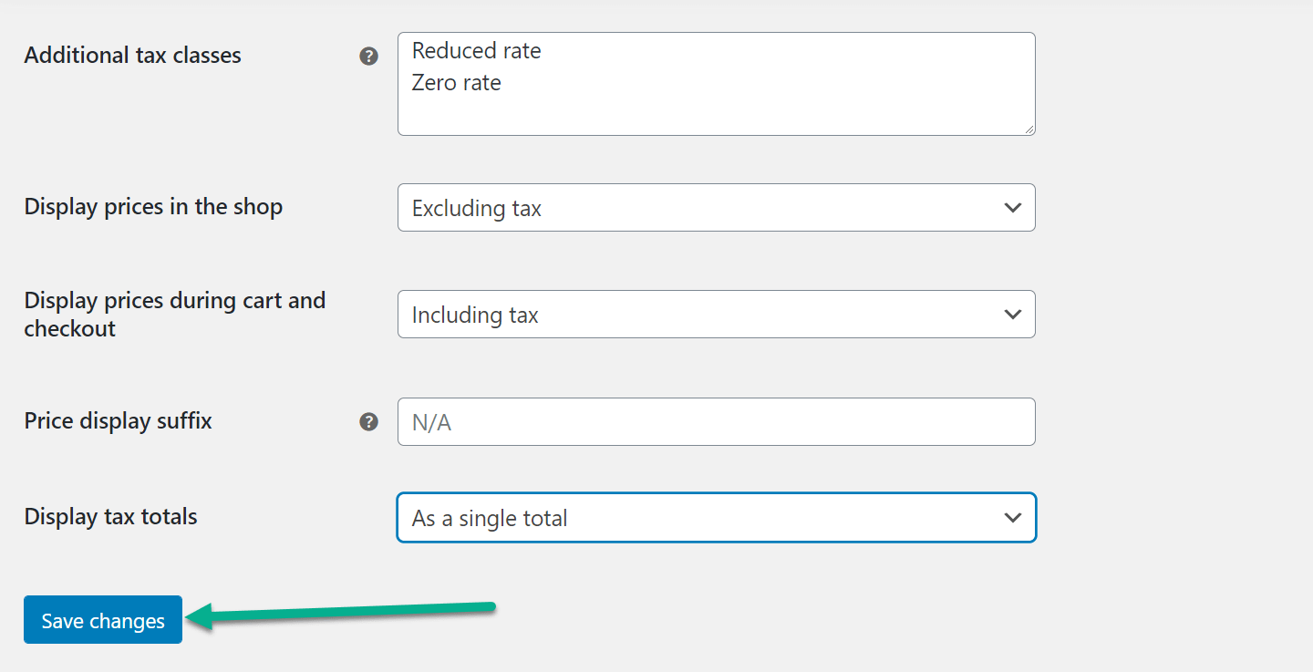Click chevron arrow on Including tax dropdown
Screen dimensions: 1313x672
tap(1012, 315)
